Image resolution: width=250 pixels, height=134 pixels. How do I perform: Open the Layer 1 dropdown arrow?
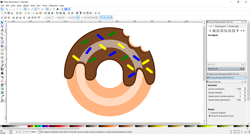point(39,132)
